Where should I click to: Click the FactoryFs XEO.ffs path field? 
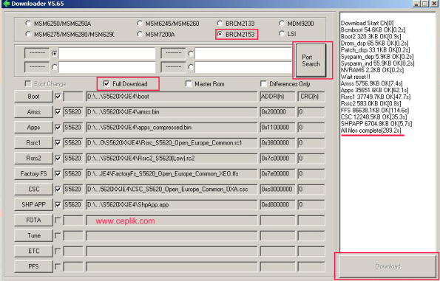click(x=172, y=174)
